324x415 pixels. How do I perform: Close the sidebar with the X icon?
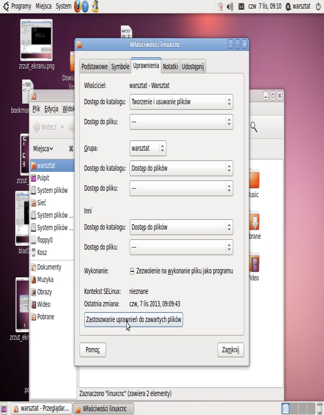[x=71, y=149]
